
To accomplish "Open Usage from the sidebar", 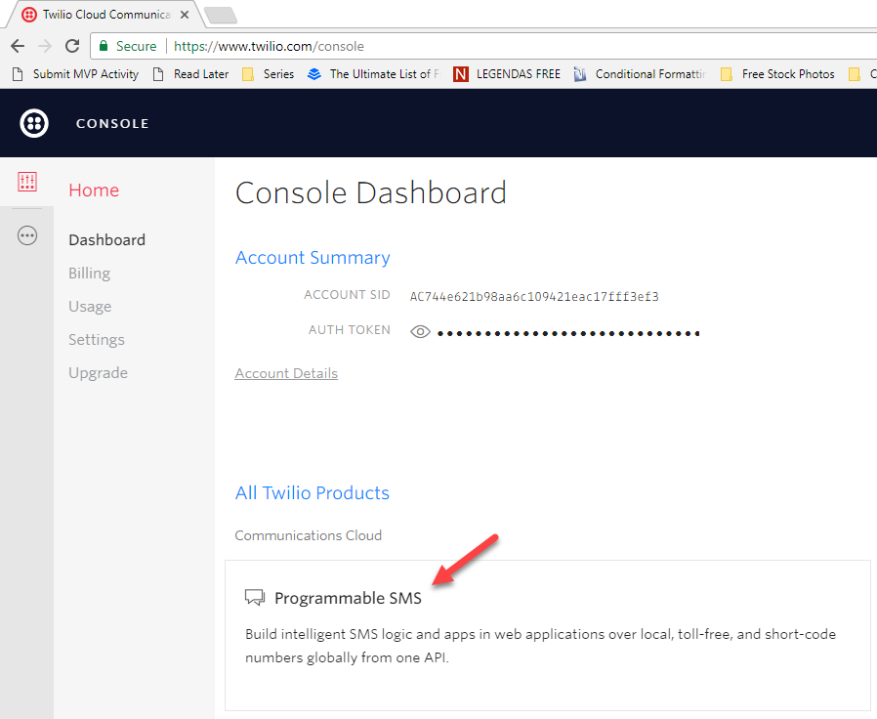I will [90, 307].
